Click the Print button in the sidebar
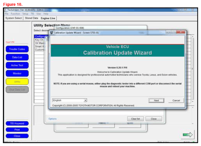 (x=17, y=130)
